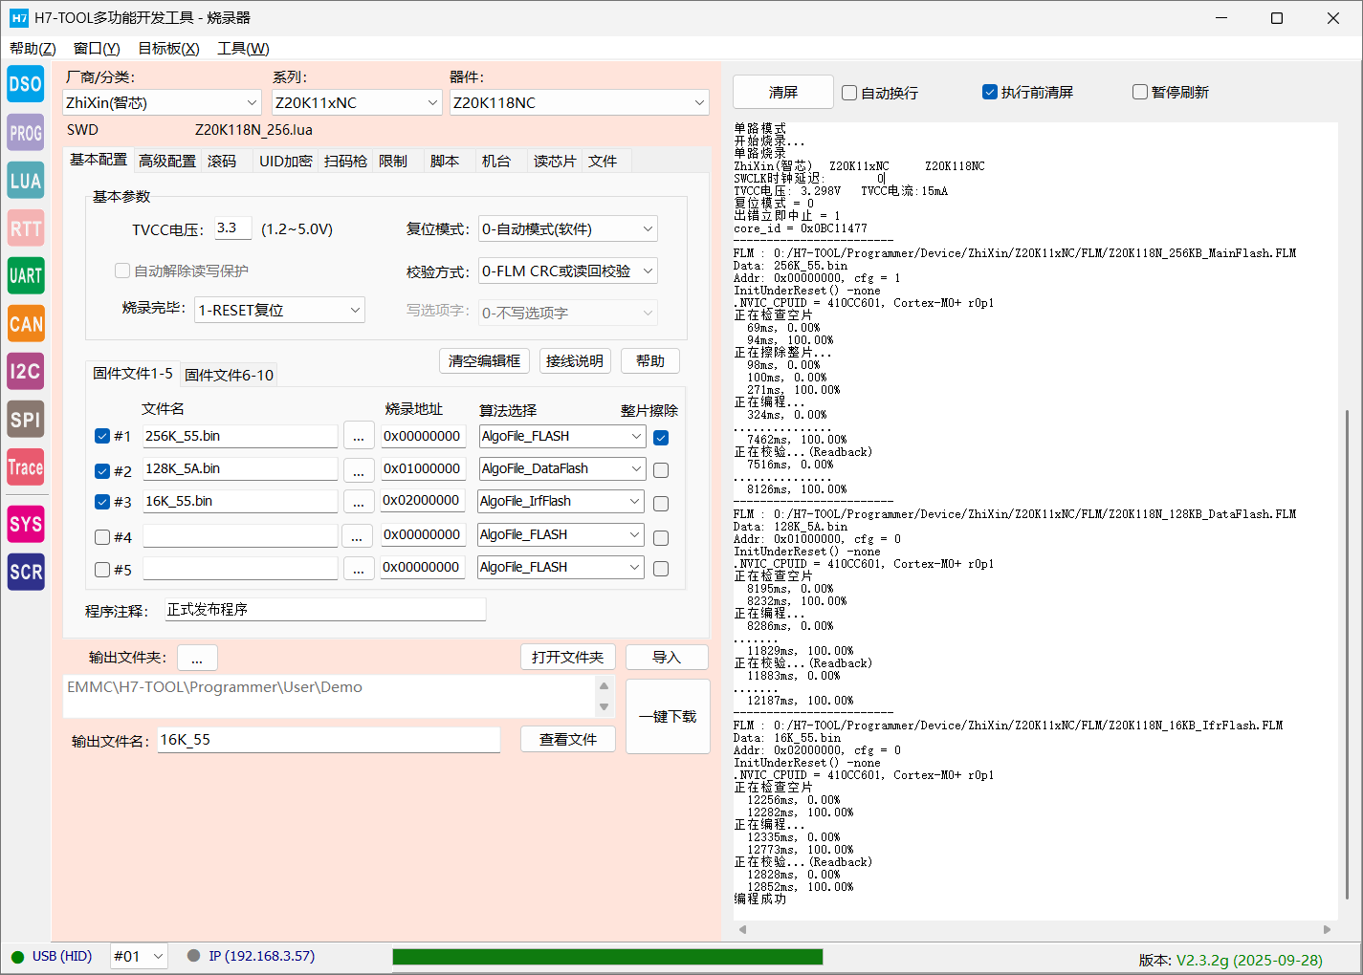Open the UART serial tool

[26, 276]
